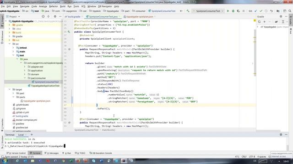Toggle the Structure side tool window
This screenshot has width=293, height=164.
(2, 142)
